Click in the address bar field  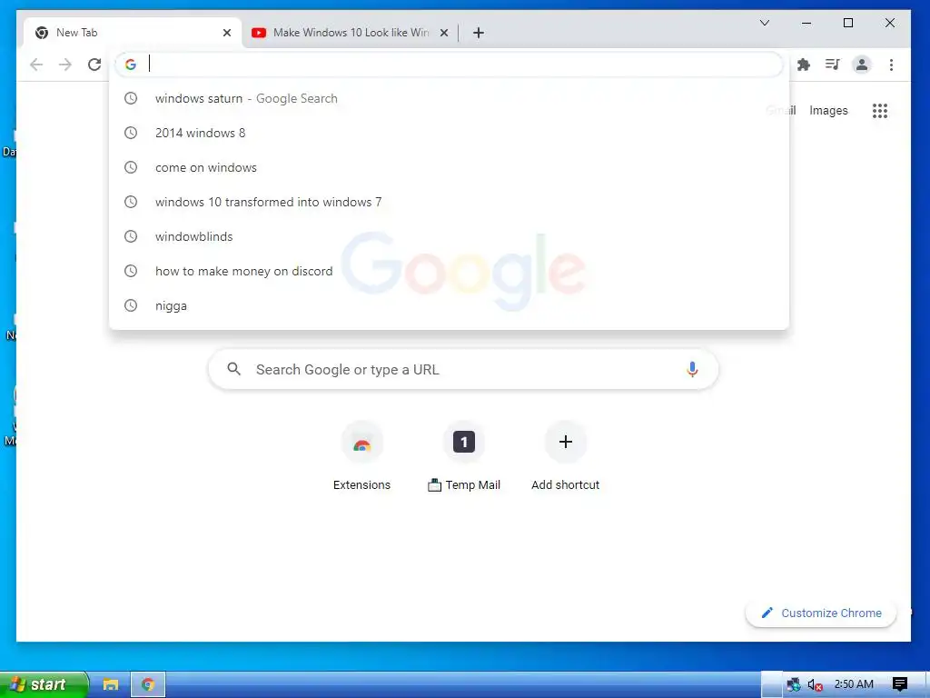[449, 65]
